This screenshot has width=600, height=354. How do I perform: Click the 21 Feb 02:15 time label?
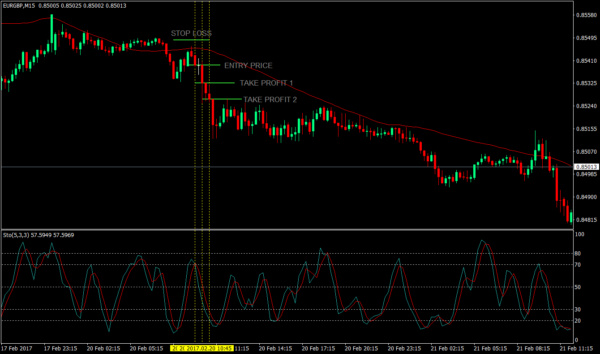point(447,348)
